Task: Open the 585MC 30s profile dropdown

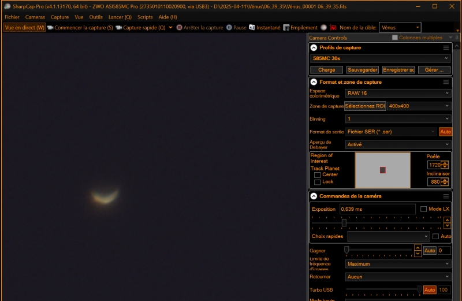Action: tap(381, 58)
